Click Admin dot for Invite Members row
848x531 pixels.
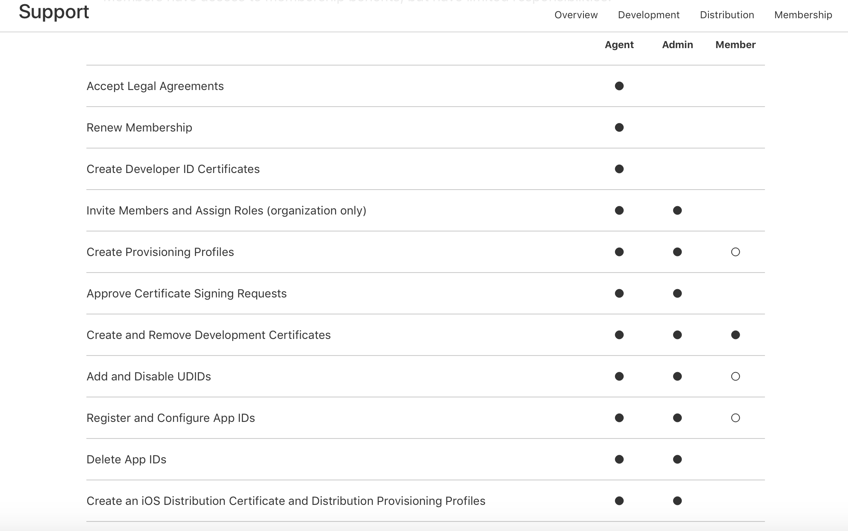(x=677, y=210)
